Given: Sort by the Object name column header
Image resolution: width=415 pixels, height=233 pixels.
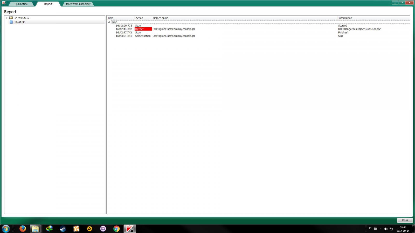Looking at the screenshot, I should [x=245, y=18].
